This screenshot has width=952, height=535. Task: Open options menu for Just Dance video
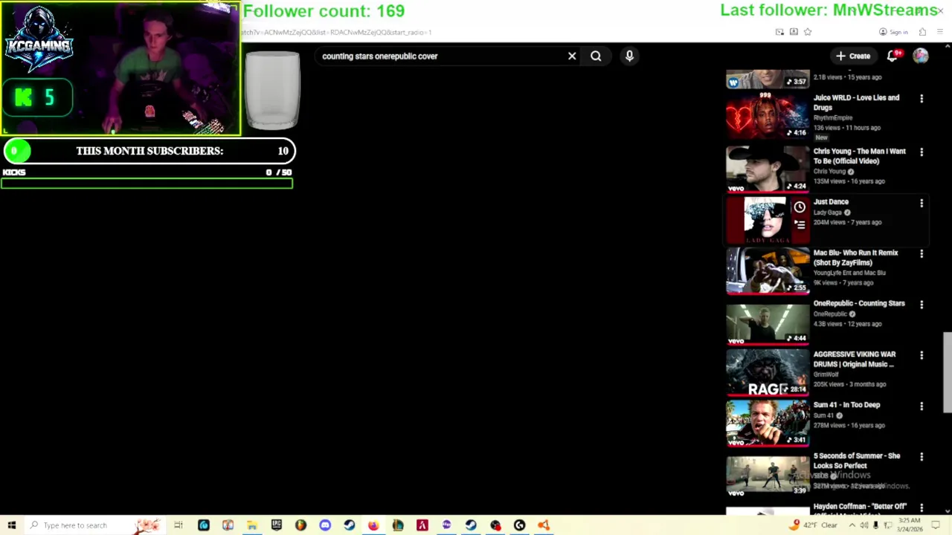tap(922, 203)
